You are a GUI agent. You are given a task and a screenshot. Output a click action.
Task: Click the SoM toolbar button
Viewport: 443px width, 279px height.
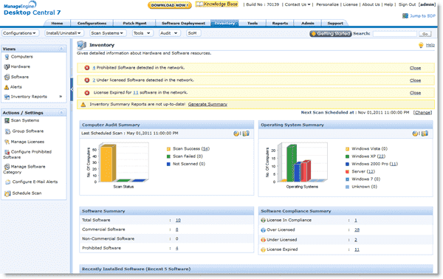tap(193, 33)
